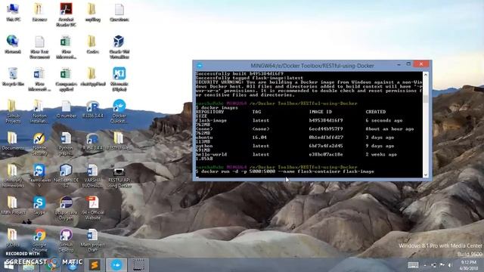Open VARSHA BUDIHAL Word document
Viewport: 484px width, 272px height.
92,175
